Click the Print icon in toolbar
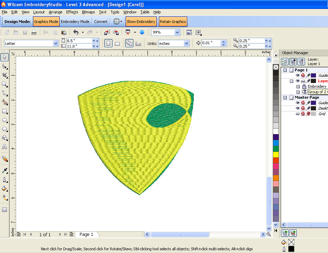This screenshot has height=253, width=328. pos(34,33)
